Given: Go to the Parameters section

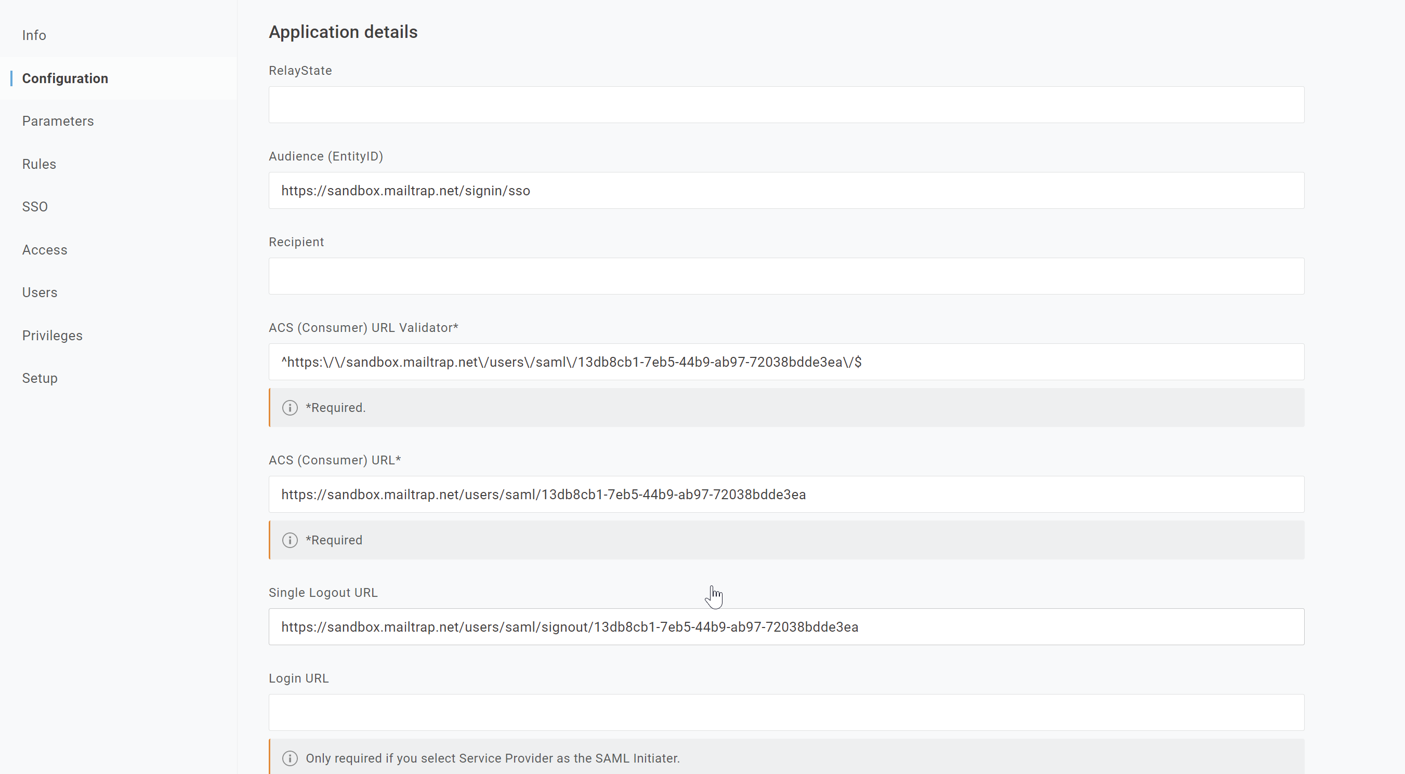Looking at the screenshot, I should (58, 121).
